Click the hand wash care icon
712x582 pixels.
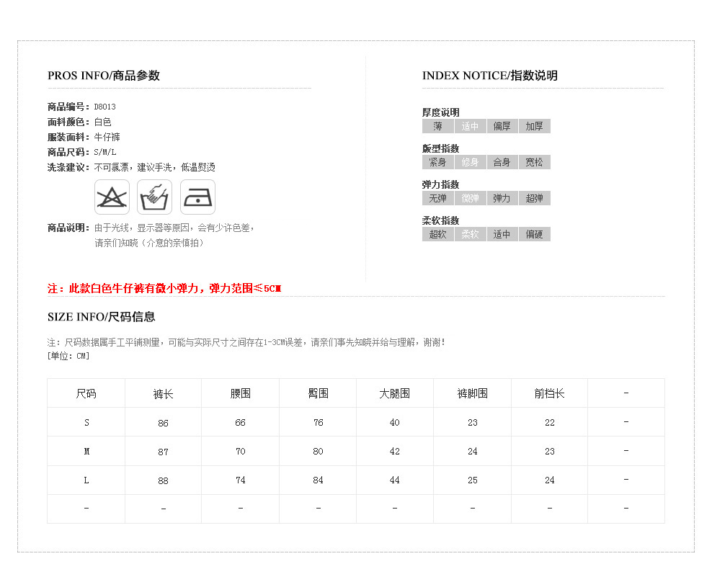click(154, 197)
